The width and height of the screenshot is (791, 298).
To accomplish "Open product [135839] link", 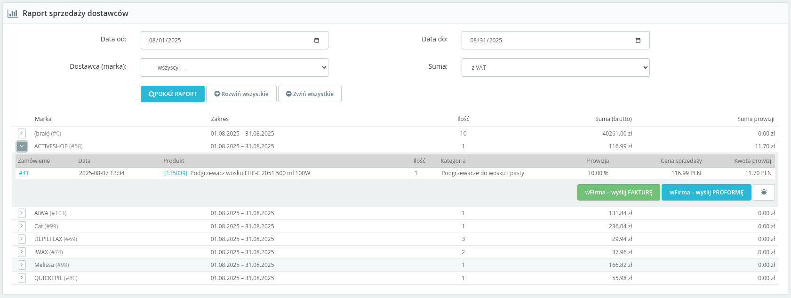I will point(176,173).
